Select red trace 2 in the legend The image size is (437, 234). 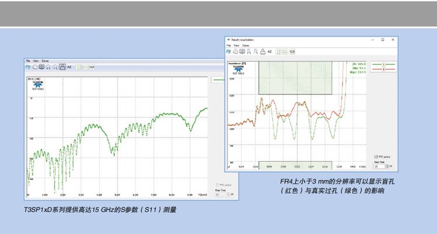click(x=384, y=69)
